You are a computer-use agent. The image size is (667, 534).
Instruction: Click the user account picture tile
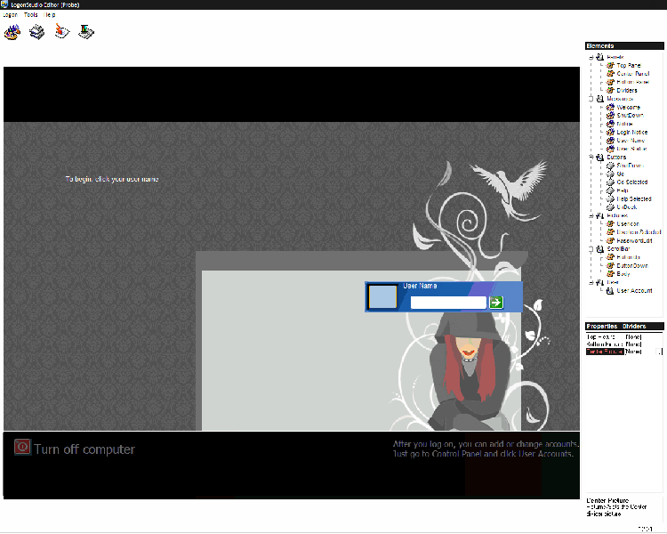coord(382,297)
